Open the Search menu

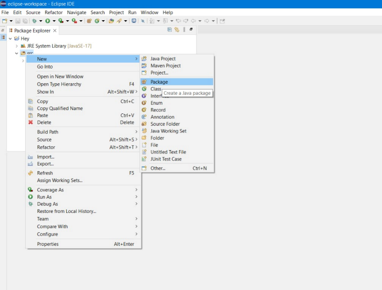97,12
